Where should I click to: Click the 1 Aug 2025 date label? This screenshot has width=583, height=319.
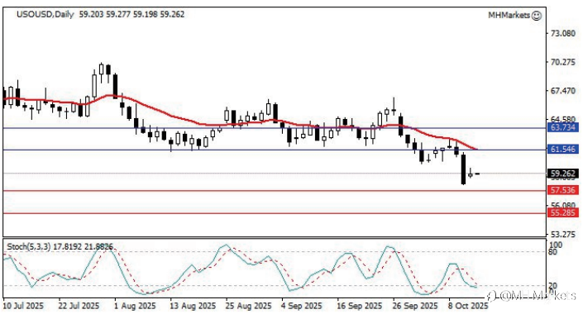coord(135,306)
